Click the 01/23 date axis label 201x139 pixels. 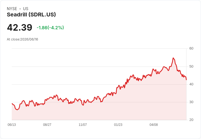coord(118,125)
